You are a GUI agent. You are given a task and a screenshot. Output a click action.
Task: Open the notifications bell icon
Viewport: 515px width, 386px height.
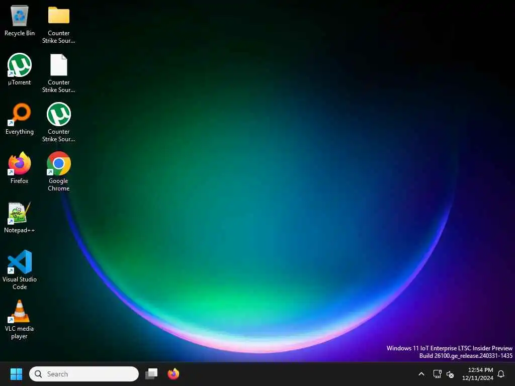point(501,374)
